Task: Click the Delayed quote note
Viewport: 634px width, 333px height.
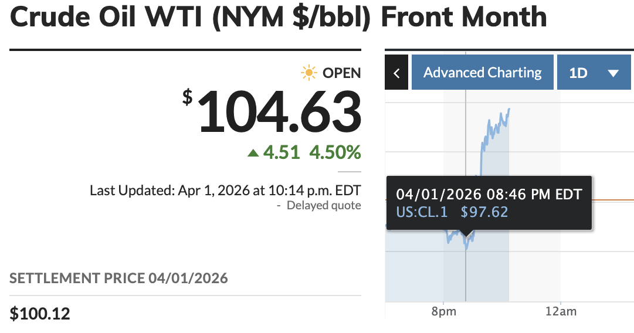Action: 323,205
